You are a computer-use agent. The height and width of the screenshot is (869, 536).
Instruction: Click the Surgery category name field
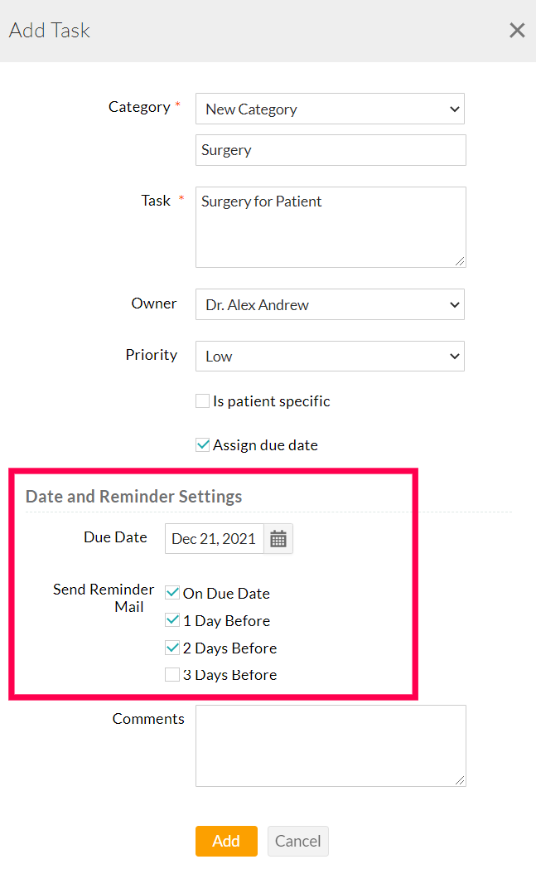pyautogui.click(x=330, y=149)
